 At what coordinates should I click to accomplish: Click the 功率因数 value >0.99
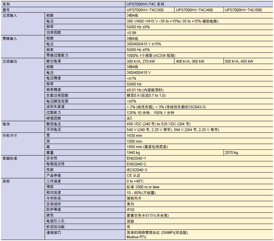coord(132,32)
